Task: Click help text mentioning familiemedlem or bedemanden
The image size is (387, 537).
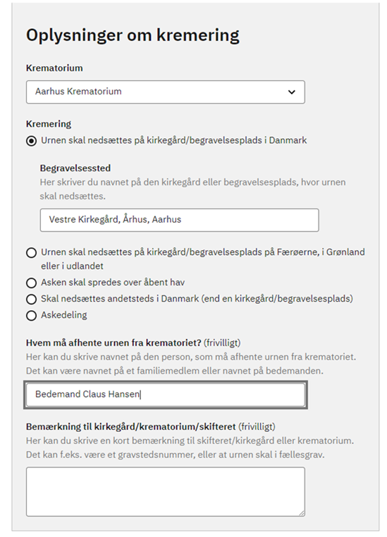Action: click(x=191, y=364)
